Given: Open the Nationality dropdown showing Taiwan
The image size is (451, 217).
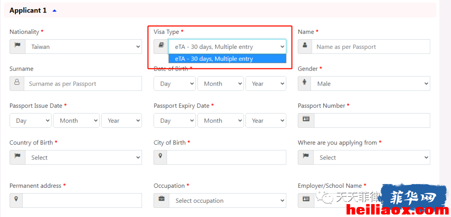Looking at the screenshot, I should coord(84,47).
